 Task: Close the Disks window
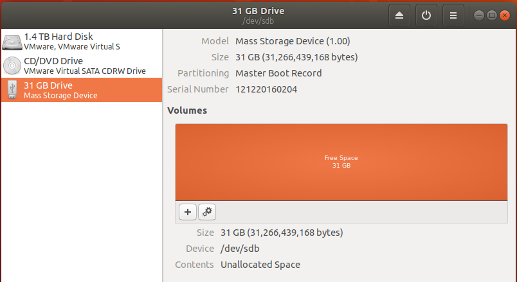(505, 15)
